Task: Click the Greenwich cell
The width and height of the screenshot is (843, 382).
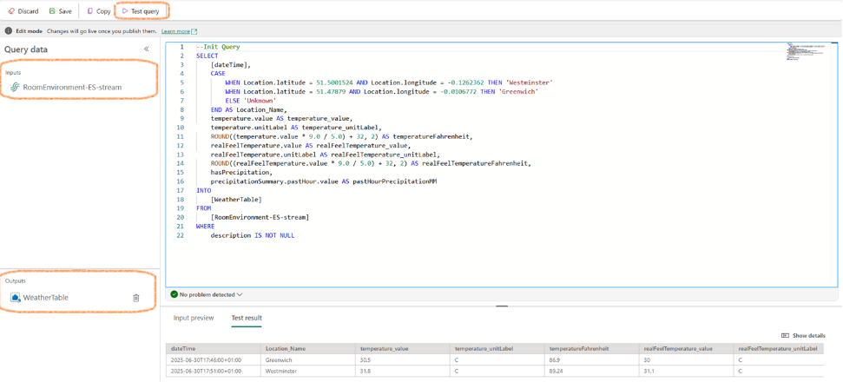Action: (x=308, y=360)
